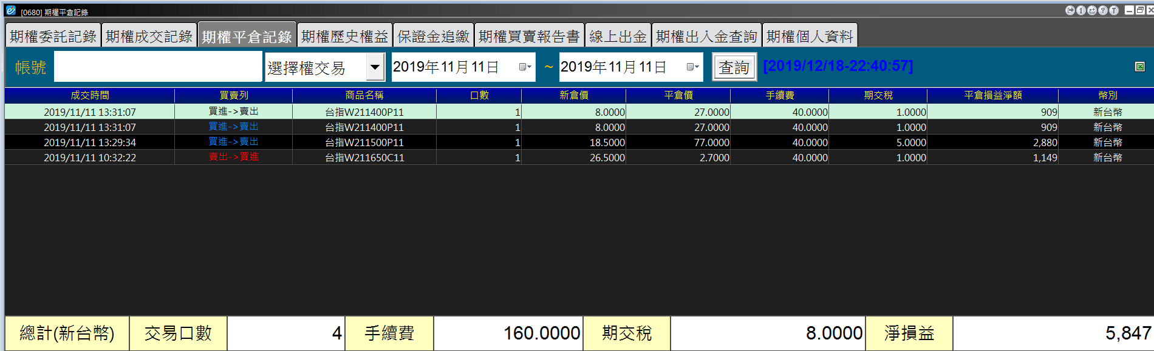This screenshot has width=1154, height=351.
Task: Click the total 手續費 value 160.0000
Action: [542, 333]
